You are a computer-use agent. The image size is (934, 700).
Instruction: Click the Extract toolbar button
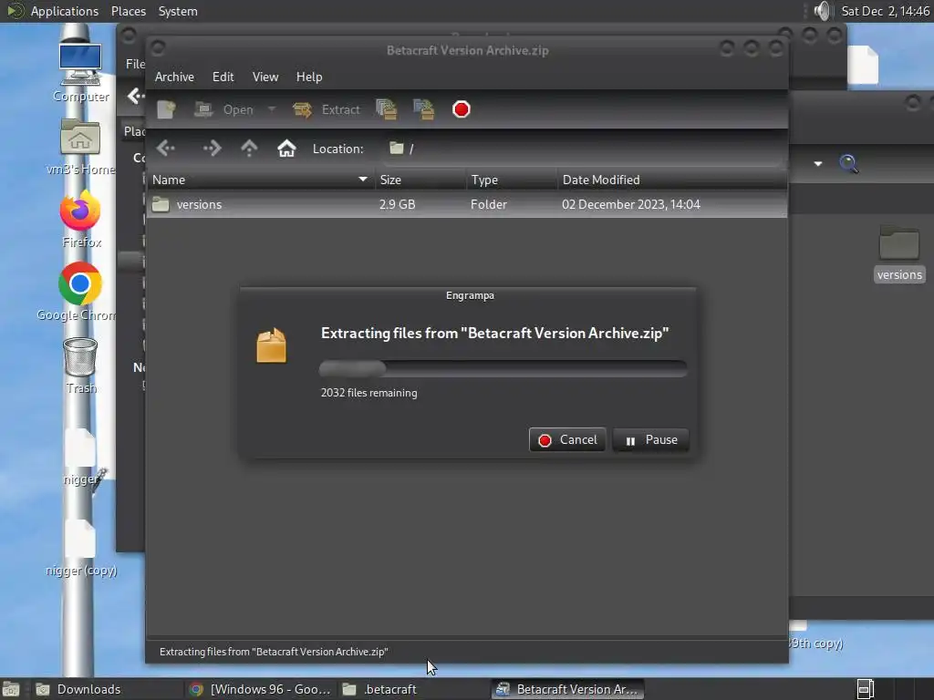(x=327, y=109)
